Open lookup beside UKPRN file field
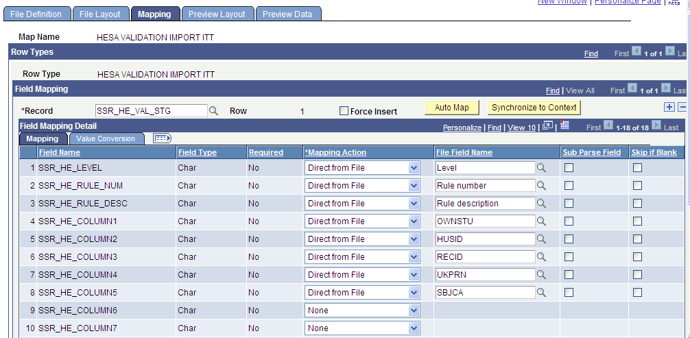Screen dimensions: 690x338 click(x=541, y=275)
